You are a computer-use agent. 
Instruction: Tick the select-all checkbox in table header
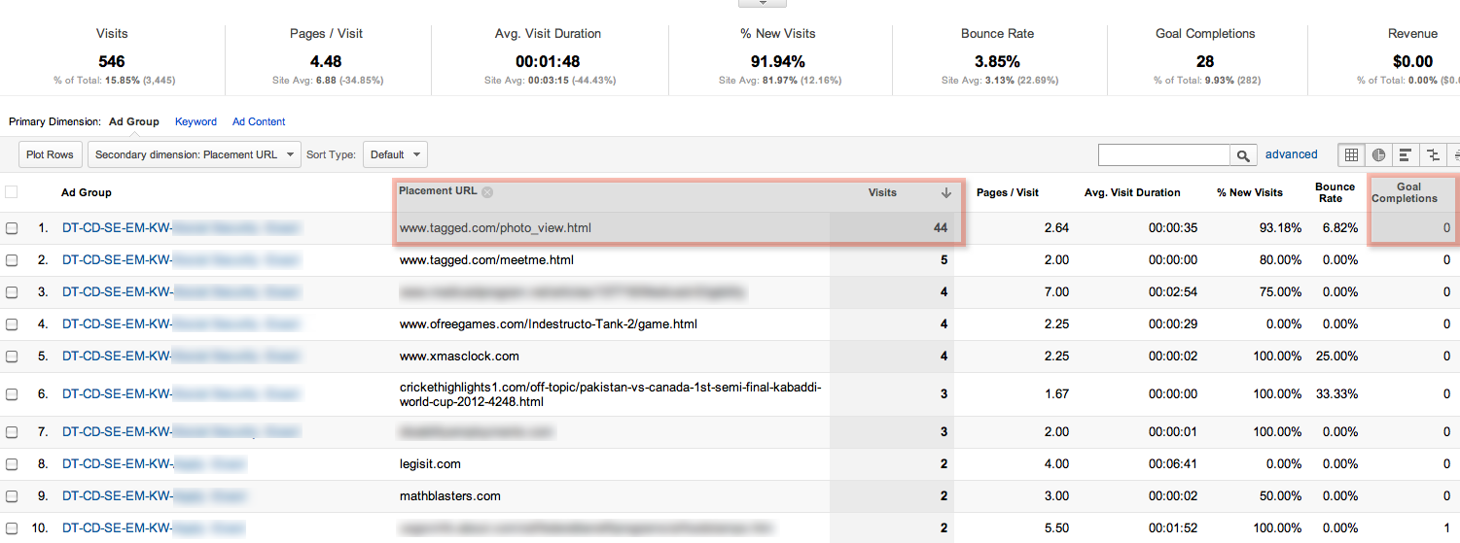pos(12,192)
